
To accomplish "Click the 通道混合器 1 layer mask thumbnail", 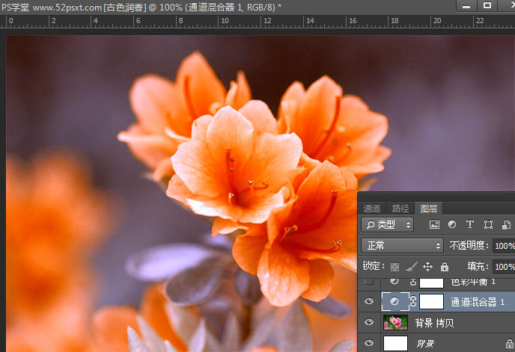I will pyautogui.click(x=431, y=302).
